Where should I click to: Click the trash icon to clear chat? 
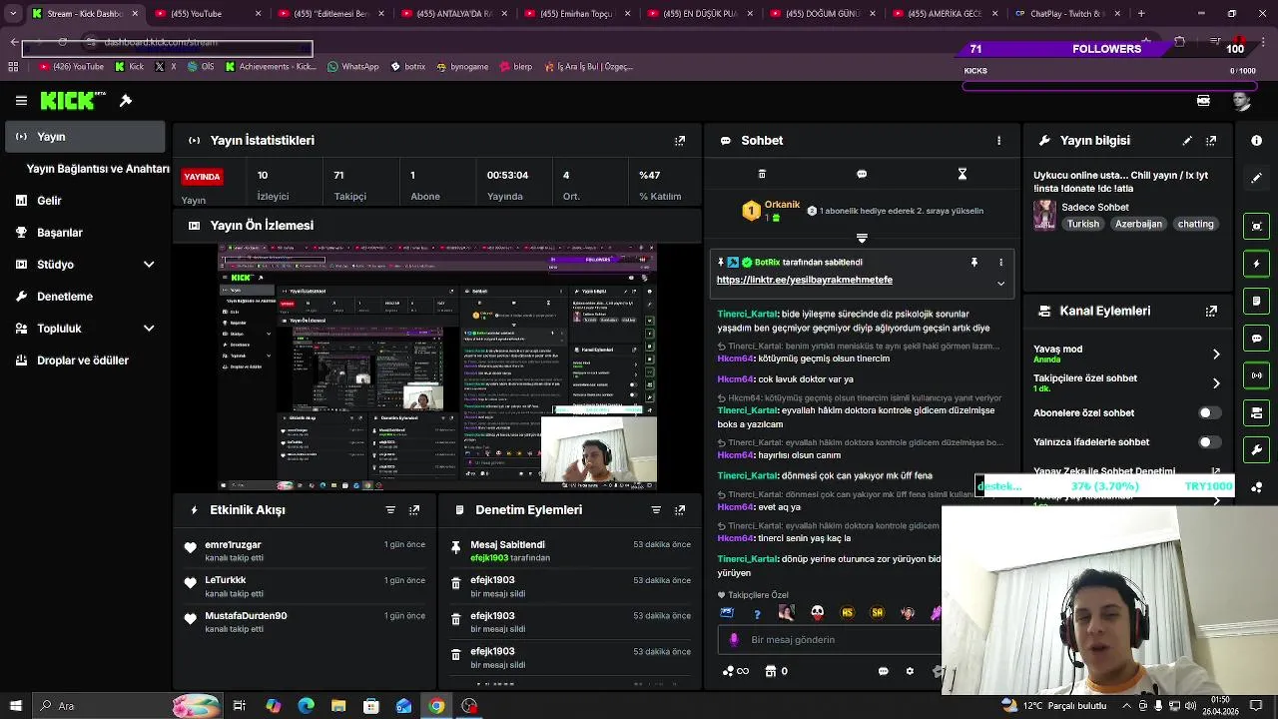coord(762,174)
